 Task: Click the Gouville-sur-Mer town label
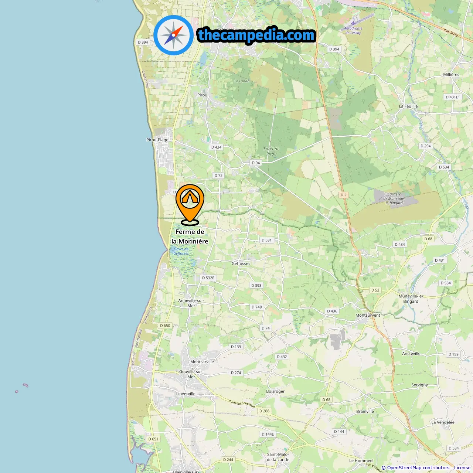pyautogui.click(x=191, y=374)
